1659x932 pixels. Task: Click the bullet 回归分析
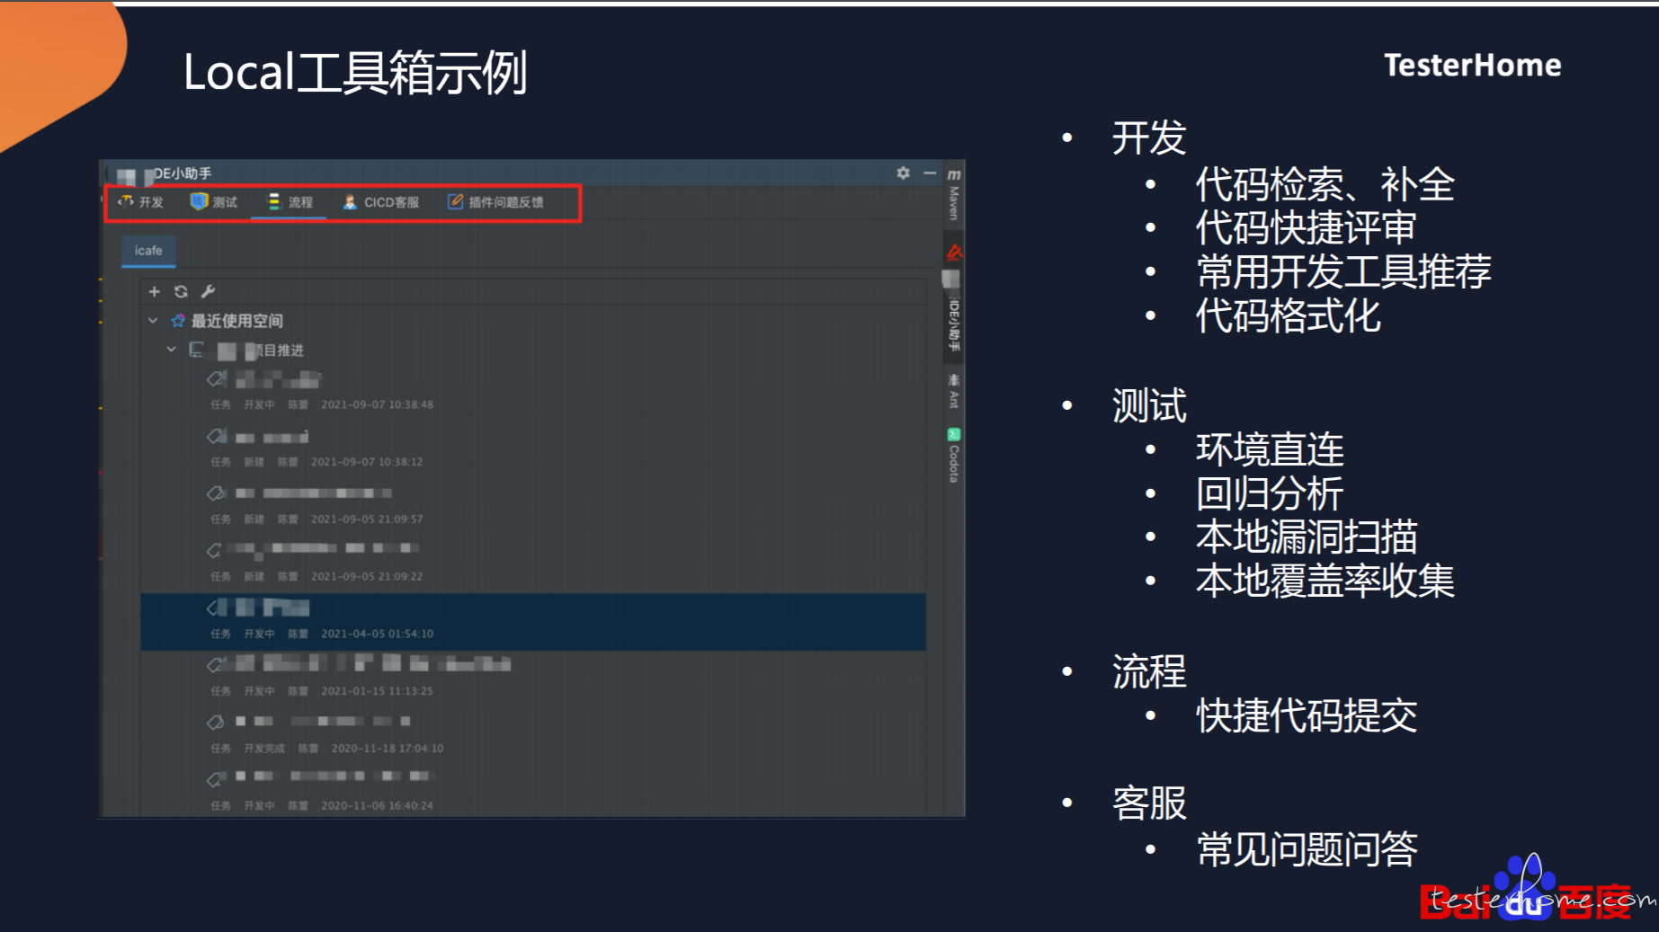tap(1270, 493)
